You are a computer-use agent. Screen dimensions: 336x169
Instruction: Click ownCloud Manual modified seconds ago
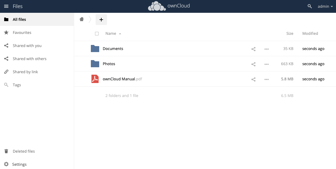pyautogui.click(x=313, y=79)
